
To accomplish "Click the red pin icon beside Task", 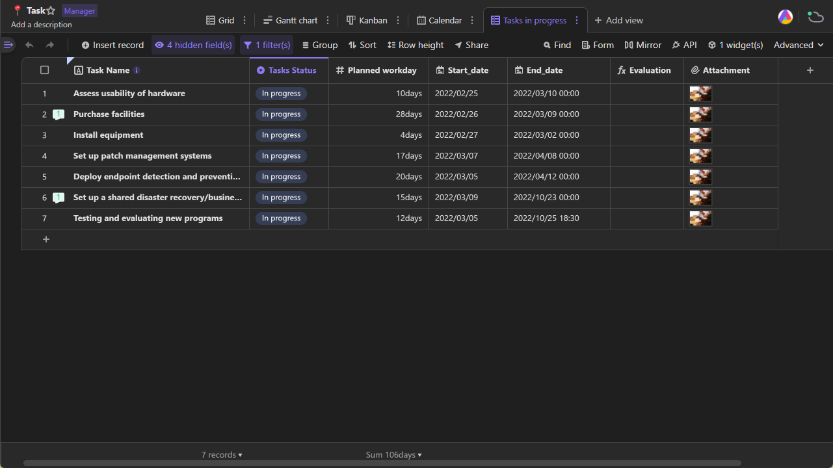I will 18,10.
